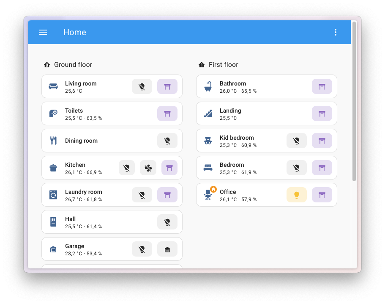Toggle the Dining room bell icon
Viewport: 385px width, 304px height.
point(167,140)
